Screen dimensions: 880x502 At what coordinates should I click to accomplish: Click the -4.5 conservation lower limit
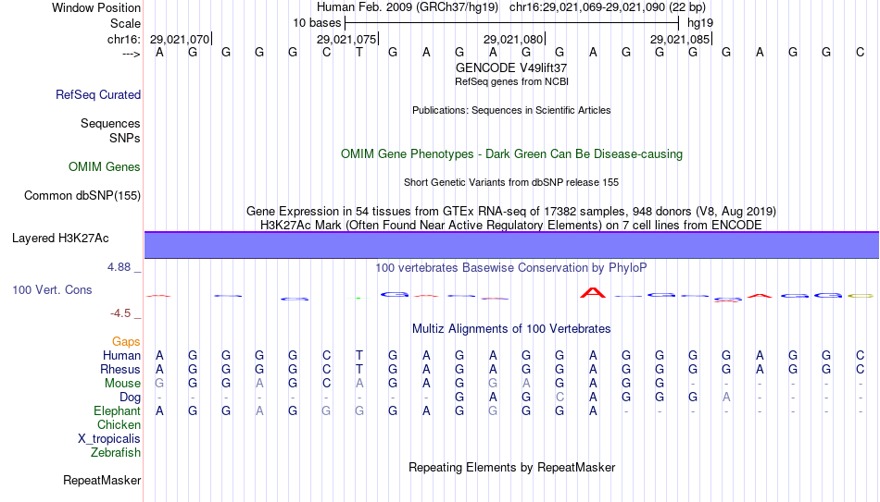(x=120, y=313)
